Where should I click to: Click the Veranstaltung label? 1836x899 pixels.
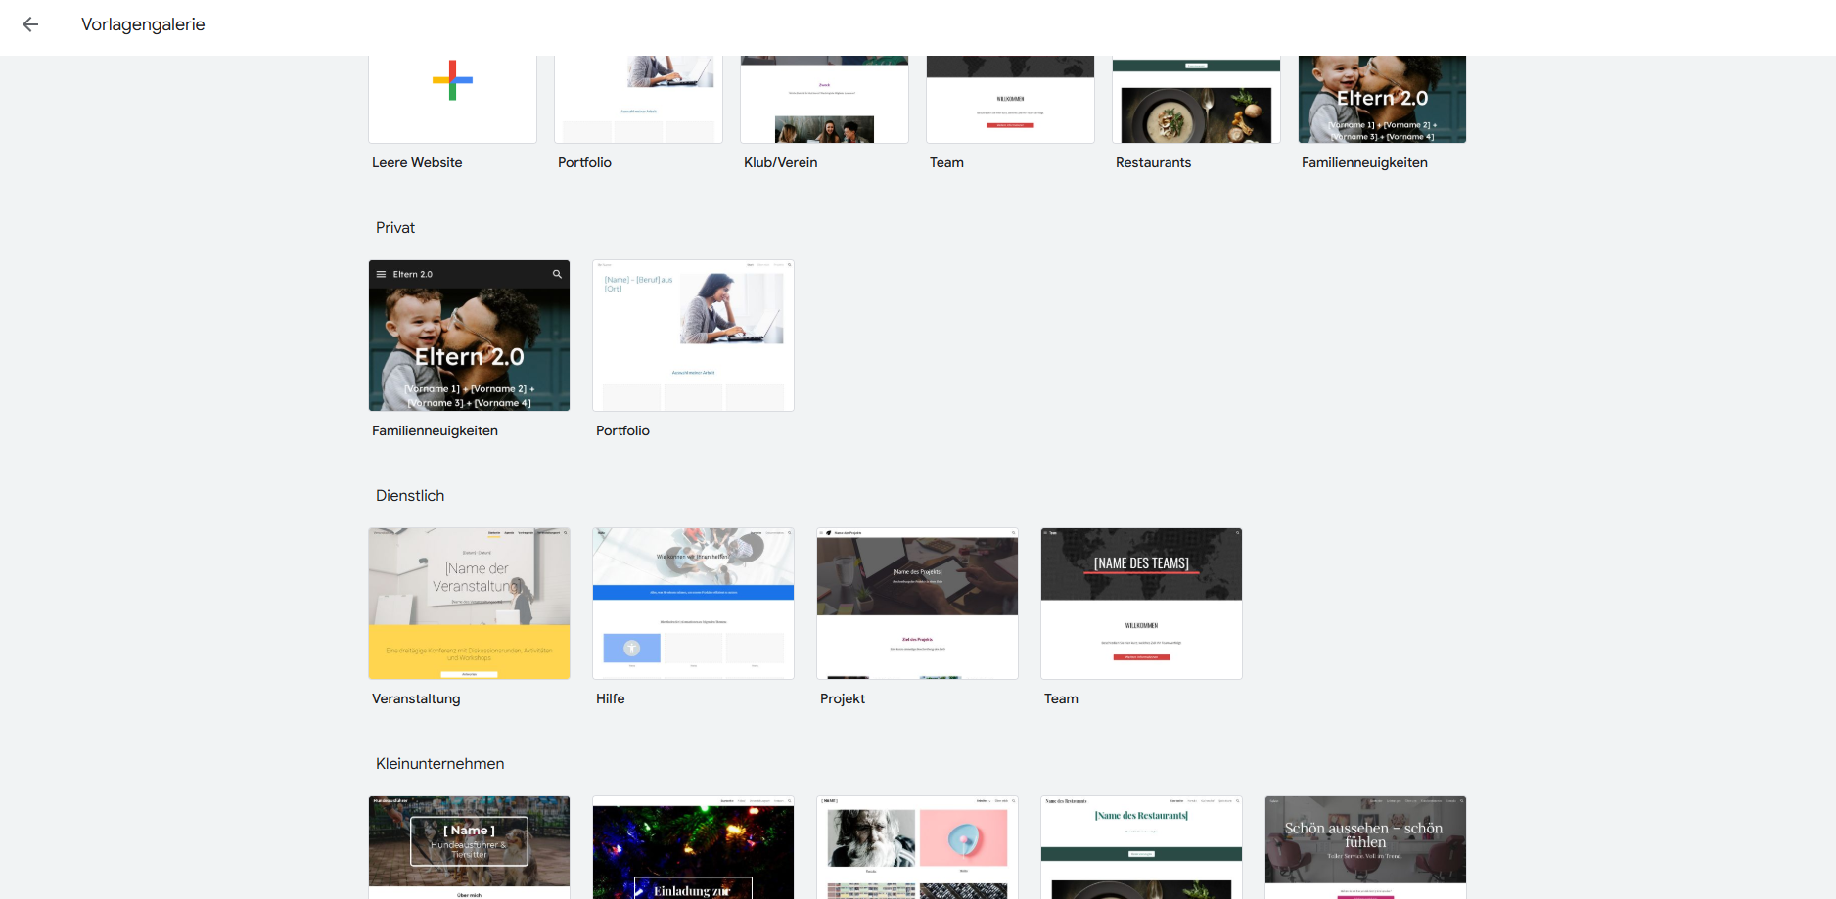416,699
